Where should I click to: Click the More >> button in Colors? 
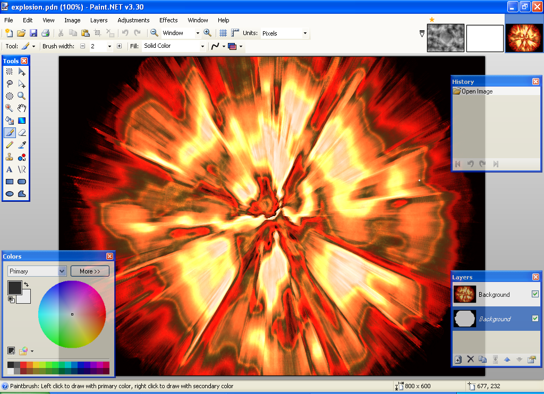point(90,271)
